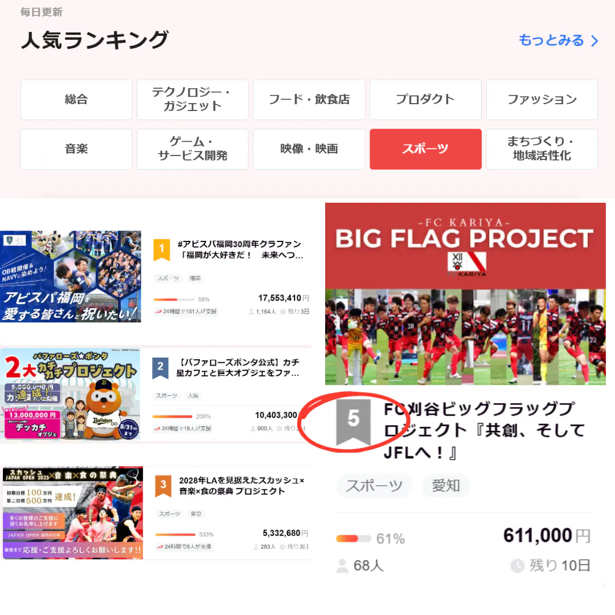This screenshot has width=615, height=615.
Task: Click the supporter person icon beside 68人
Action: [342, 565]
